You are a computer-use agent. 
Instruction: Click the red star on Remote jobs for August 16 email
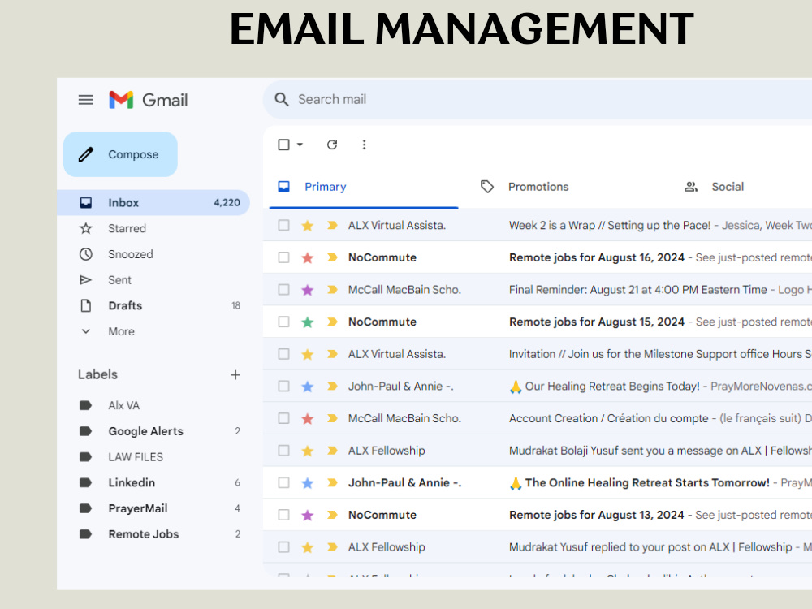(x=308, y=257)
